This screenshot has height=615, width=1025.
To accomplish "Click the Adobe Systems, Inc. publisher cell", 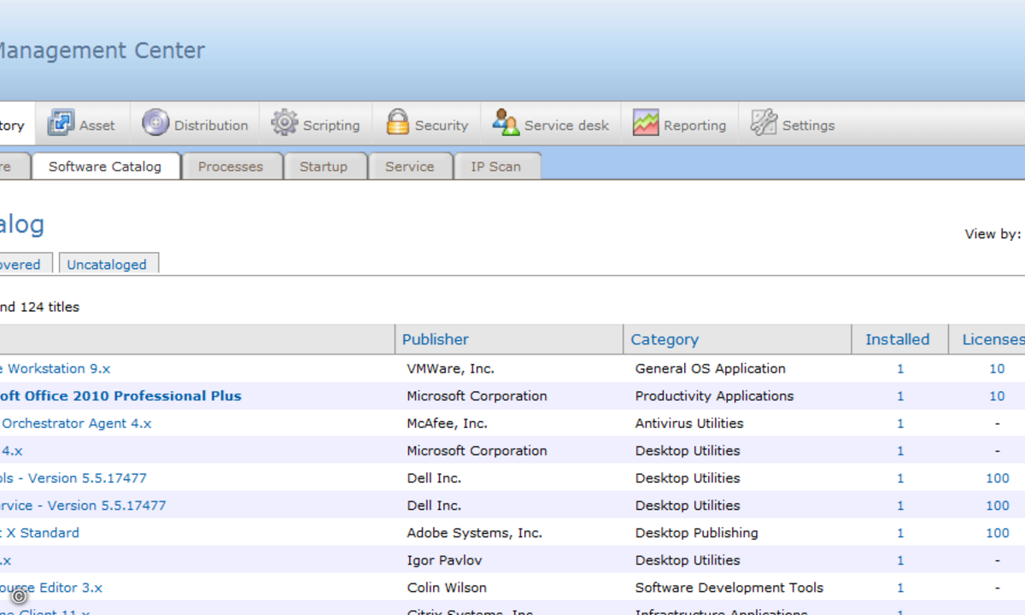I will (474, 533).
